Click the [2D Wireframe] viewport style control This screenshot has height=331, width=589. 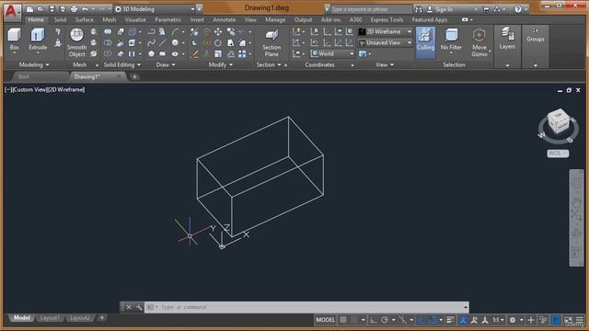(65, 90)
